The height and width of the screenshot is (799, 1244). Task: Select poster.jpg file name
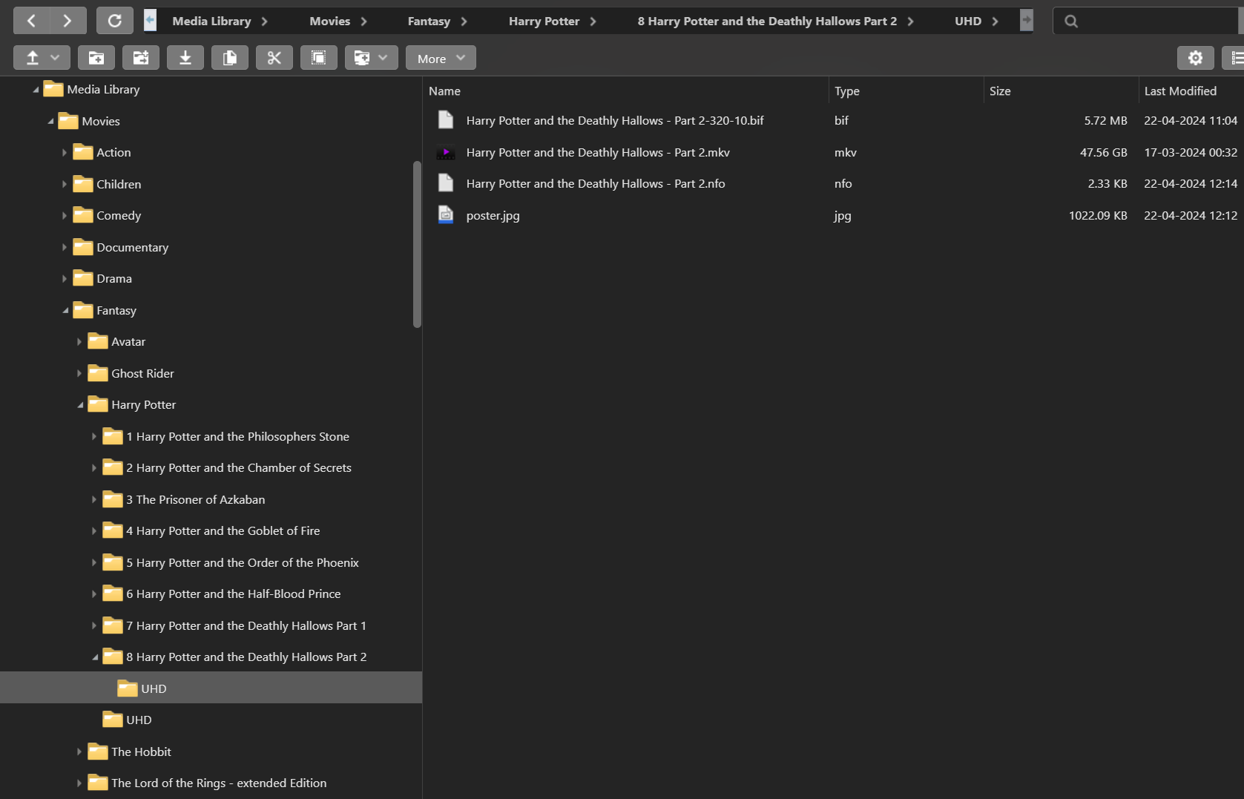point(493,215)
